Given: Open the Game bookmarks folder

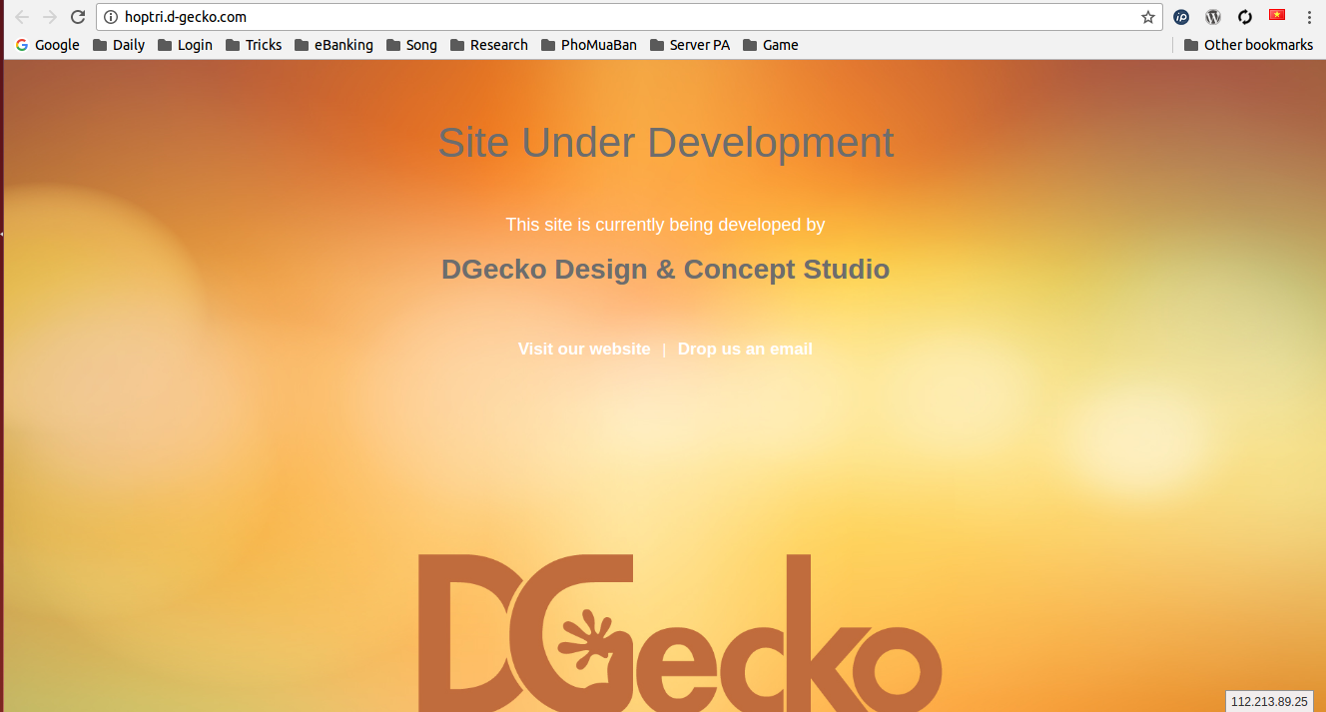Looking at the screenshot, I should pos(771,45).
